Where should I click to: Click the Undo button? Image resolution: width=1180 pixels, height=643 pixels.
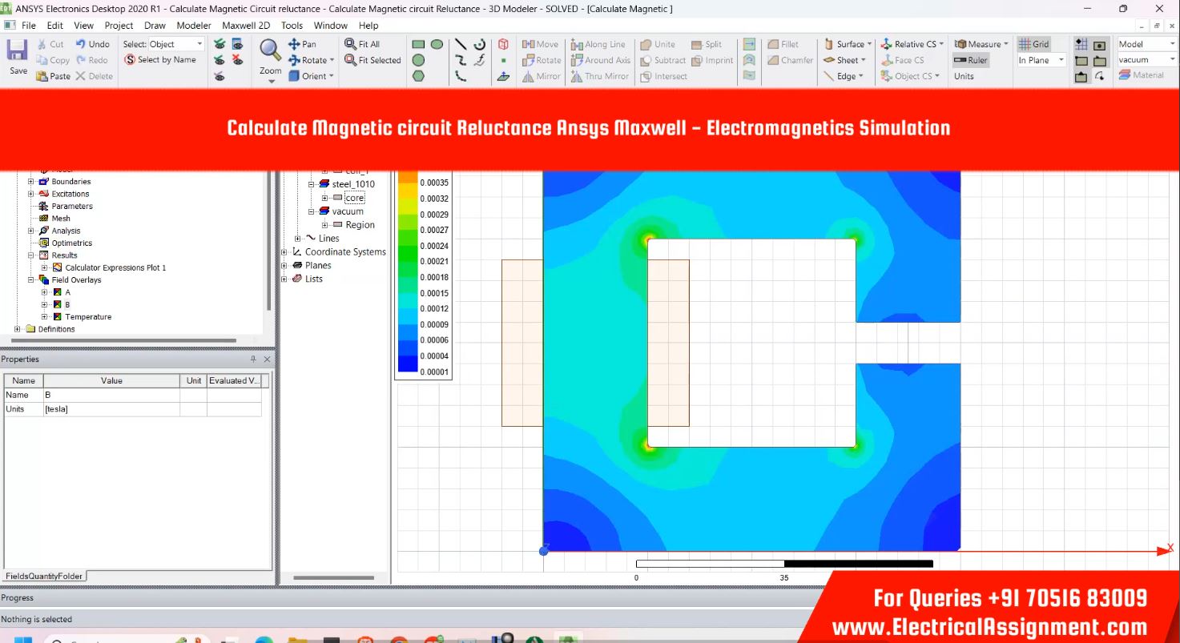[x=93, y=44]
